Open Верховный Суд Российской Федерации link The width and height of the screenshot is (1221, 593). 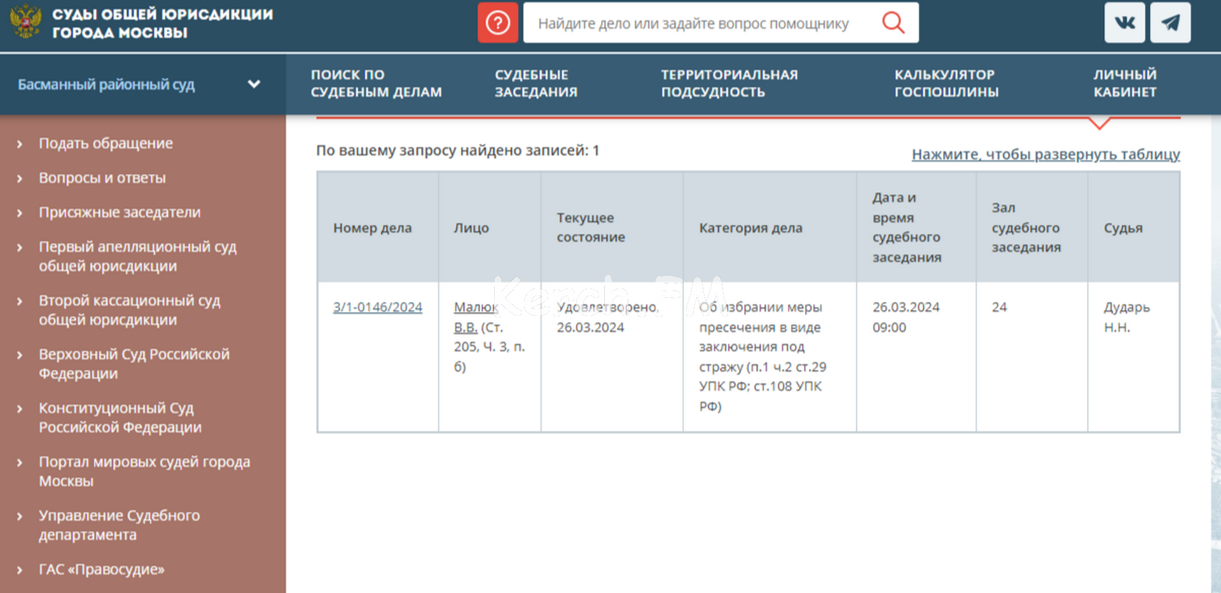pyautogui.click(x=134, y=364)
